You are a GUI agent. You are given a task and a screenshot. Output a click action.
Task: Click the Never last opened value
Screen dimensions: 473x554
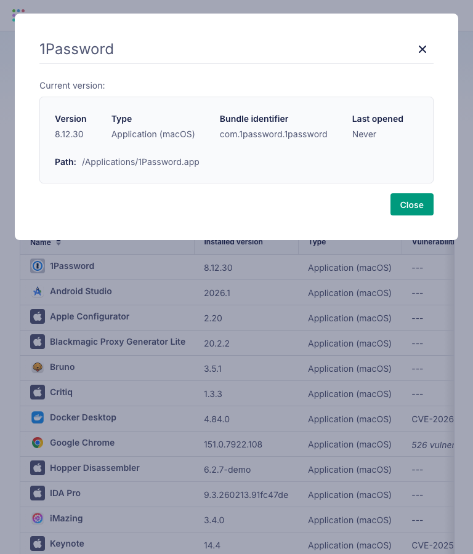364,134
